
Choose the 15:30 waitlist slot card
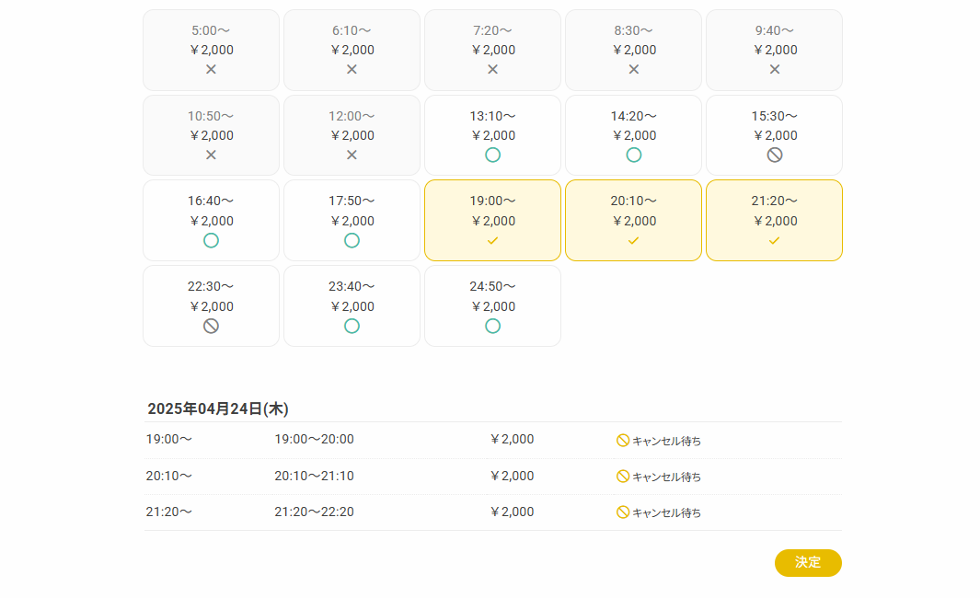pyautogui.click(x=775, y=135)
